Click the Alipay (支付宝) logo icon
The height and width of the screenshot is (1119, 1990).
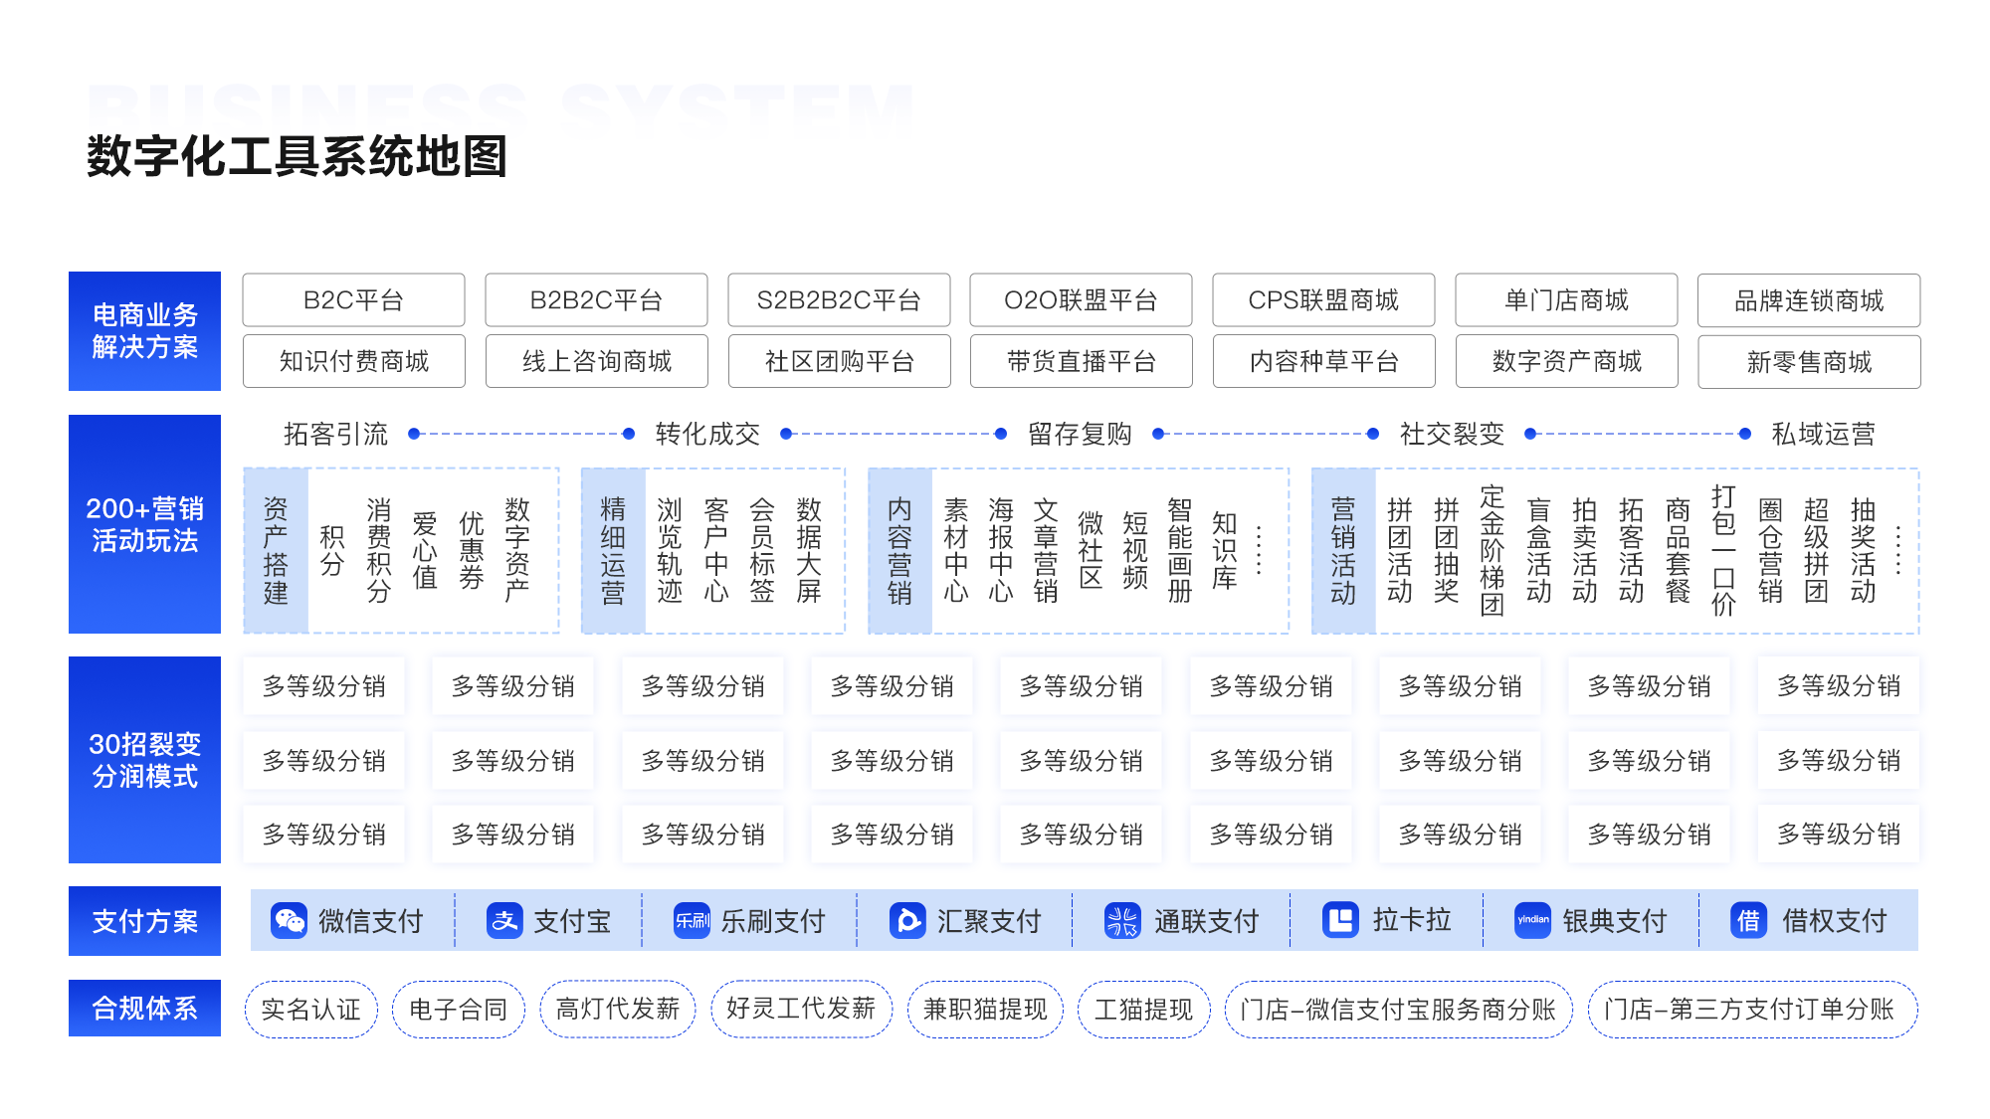click(x=504, y=921)
